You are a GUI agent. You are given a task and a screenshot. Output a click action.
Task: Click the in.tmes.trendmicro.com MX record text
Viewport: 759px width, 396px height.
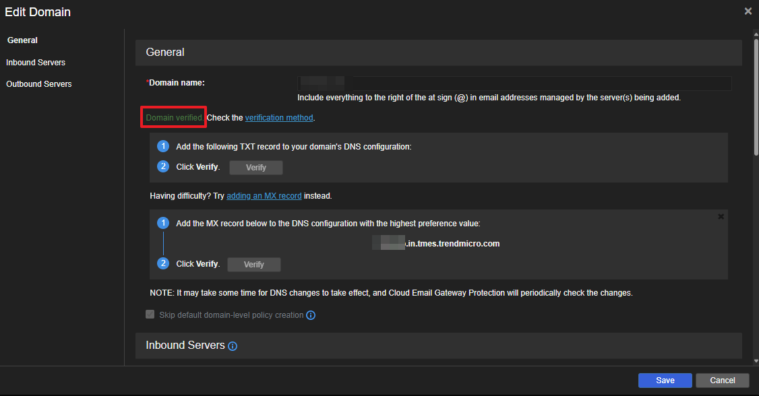[452, 244]
